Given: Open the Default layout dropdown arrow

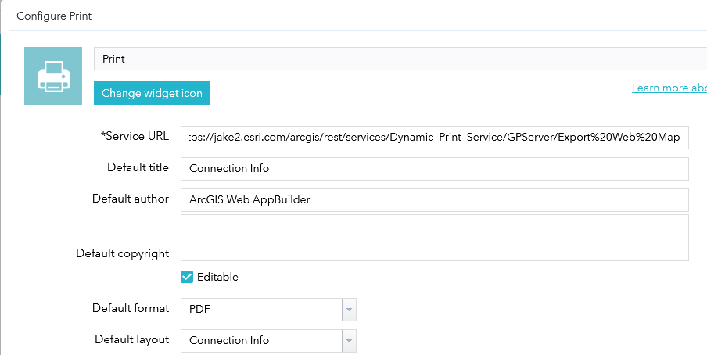Looking at the screenshot, I should pyautogui.click(x=350, y=341).
